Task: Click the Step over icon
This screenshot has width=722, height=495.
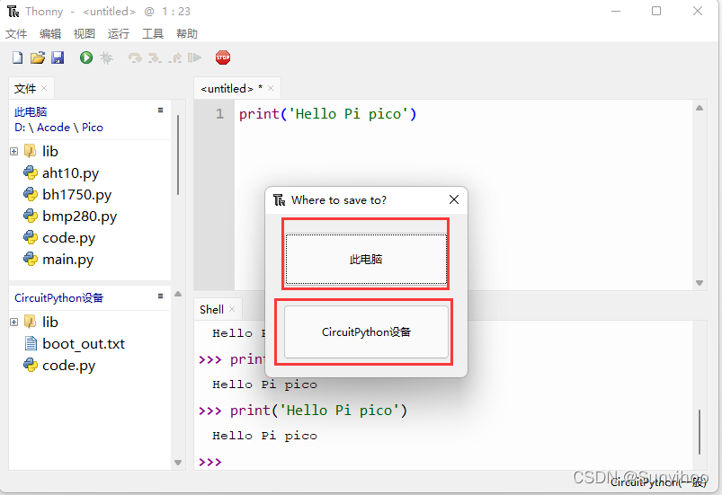Action: 135,57
